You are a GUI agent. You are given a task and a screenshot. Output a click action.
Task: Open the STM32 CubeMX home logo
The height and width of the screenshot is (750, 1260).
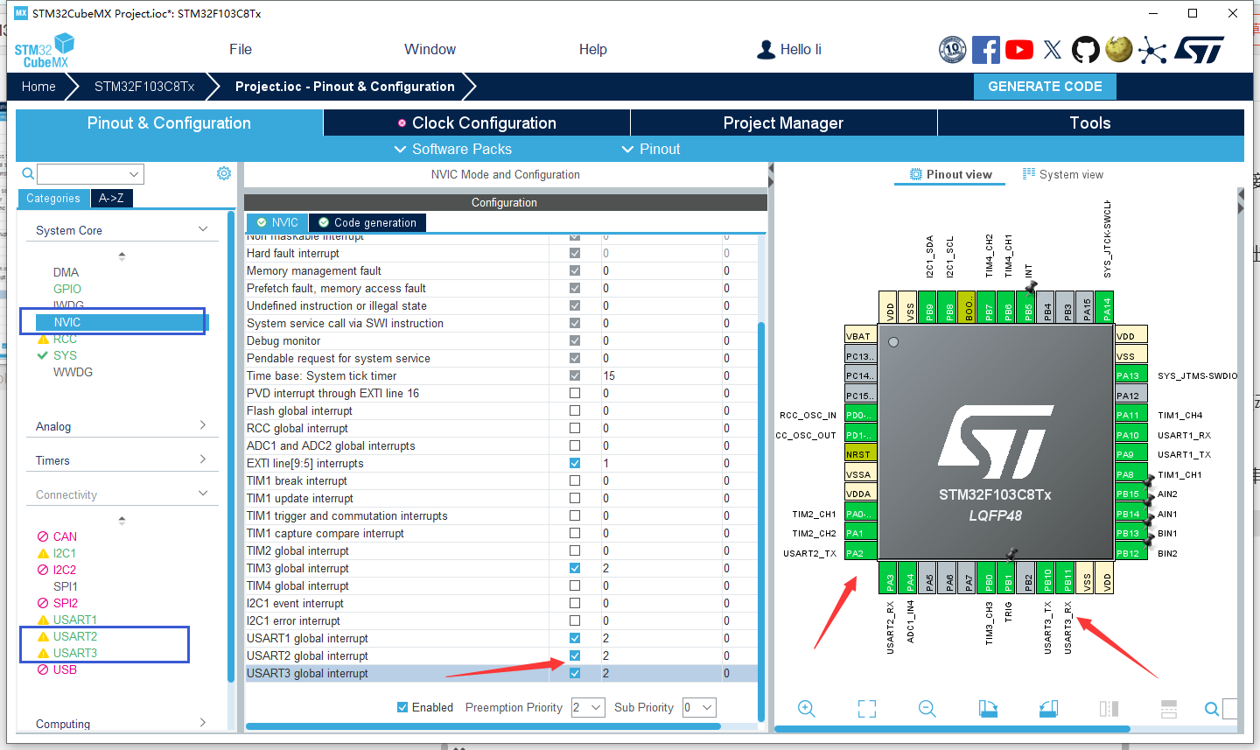pyautogui.click(x=44, y=51)
